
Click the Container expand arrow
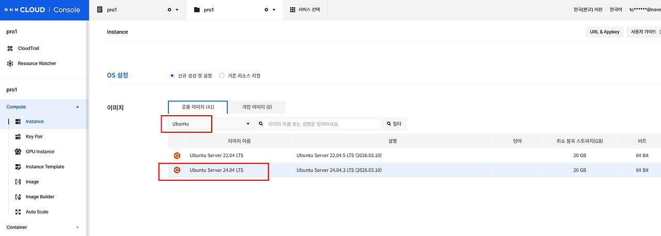click(x=77, y=227)
